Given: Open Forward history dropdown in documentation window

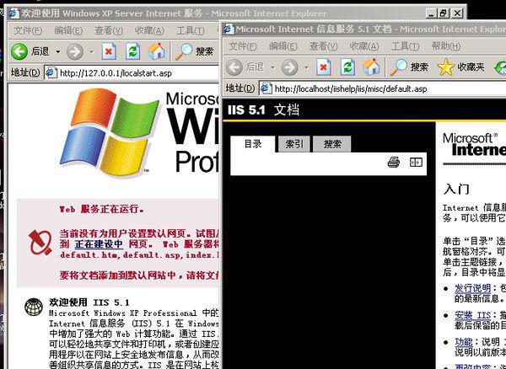Looking at the screenshot, I should click(x=307, y=67).
